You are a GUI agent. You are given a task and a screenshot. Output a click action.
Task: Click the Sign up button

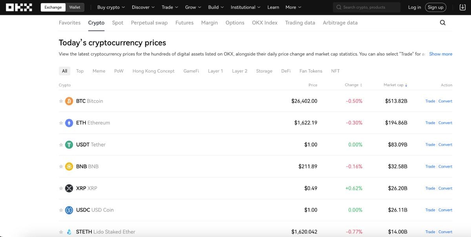click(x=436, y=7)
